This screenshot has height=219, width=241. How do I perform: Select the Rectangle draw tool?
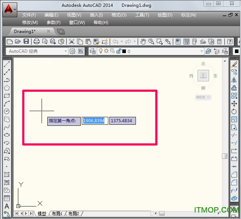point(7,96)
